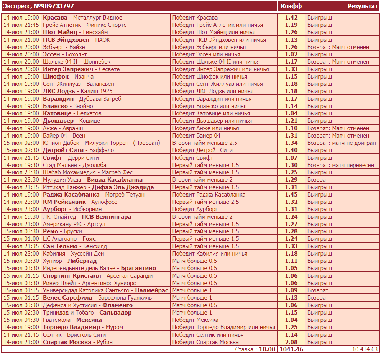
Task: Click the "Результат" column header
Action: pyautogui.click(x=362, y=6)
